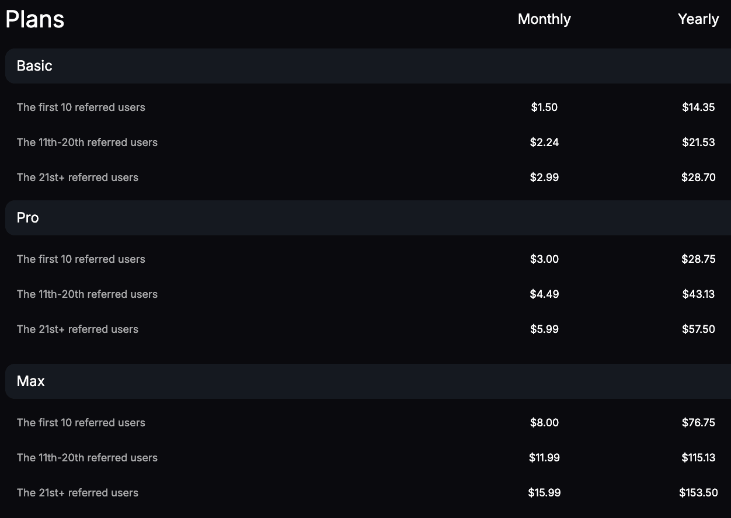Screen dimensions: 731x518
Task: Switch to the Monthly pricing column
Action: [544, 19]
